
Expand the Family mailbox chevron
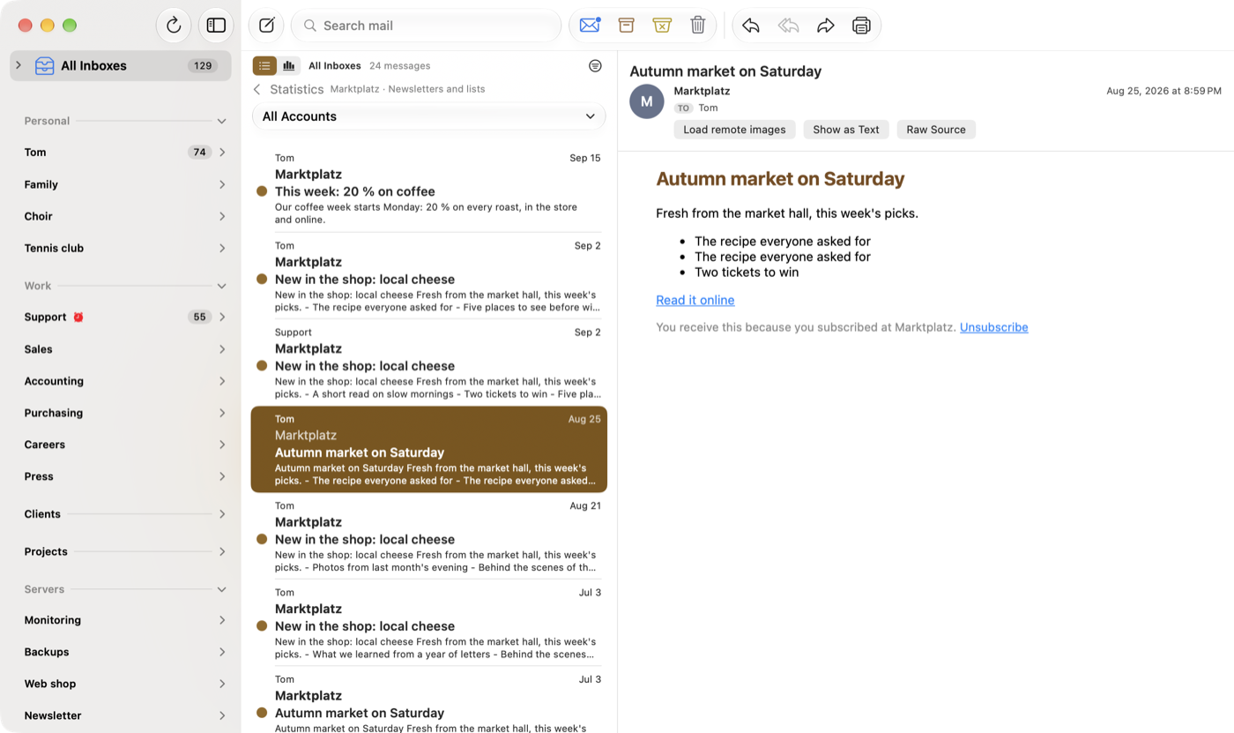click(x=222, y=184)
